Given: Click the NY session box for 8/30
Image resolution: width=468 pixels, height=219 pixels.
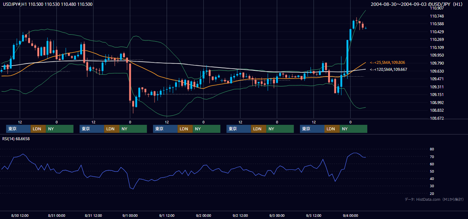Looking at the screenshot, I should coord(59,129).
